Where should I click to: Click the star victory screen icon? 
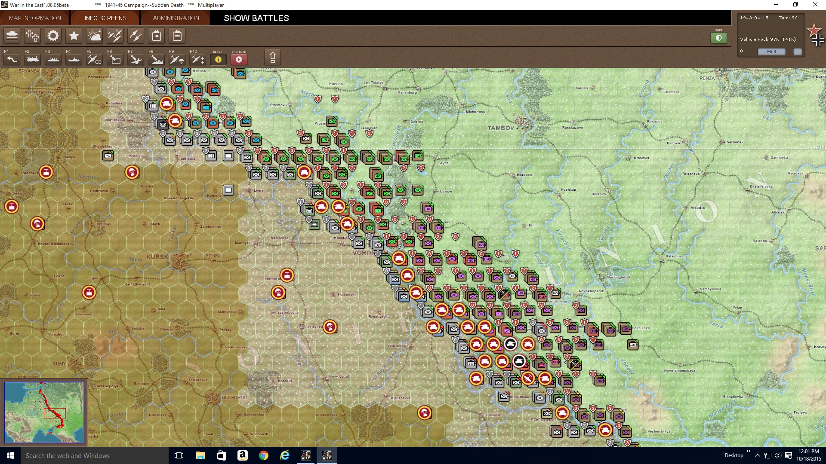click(74, 36)
